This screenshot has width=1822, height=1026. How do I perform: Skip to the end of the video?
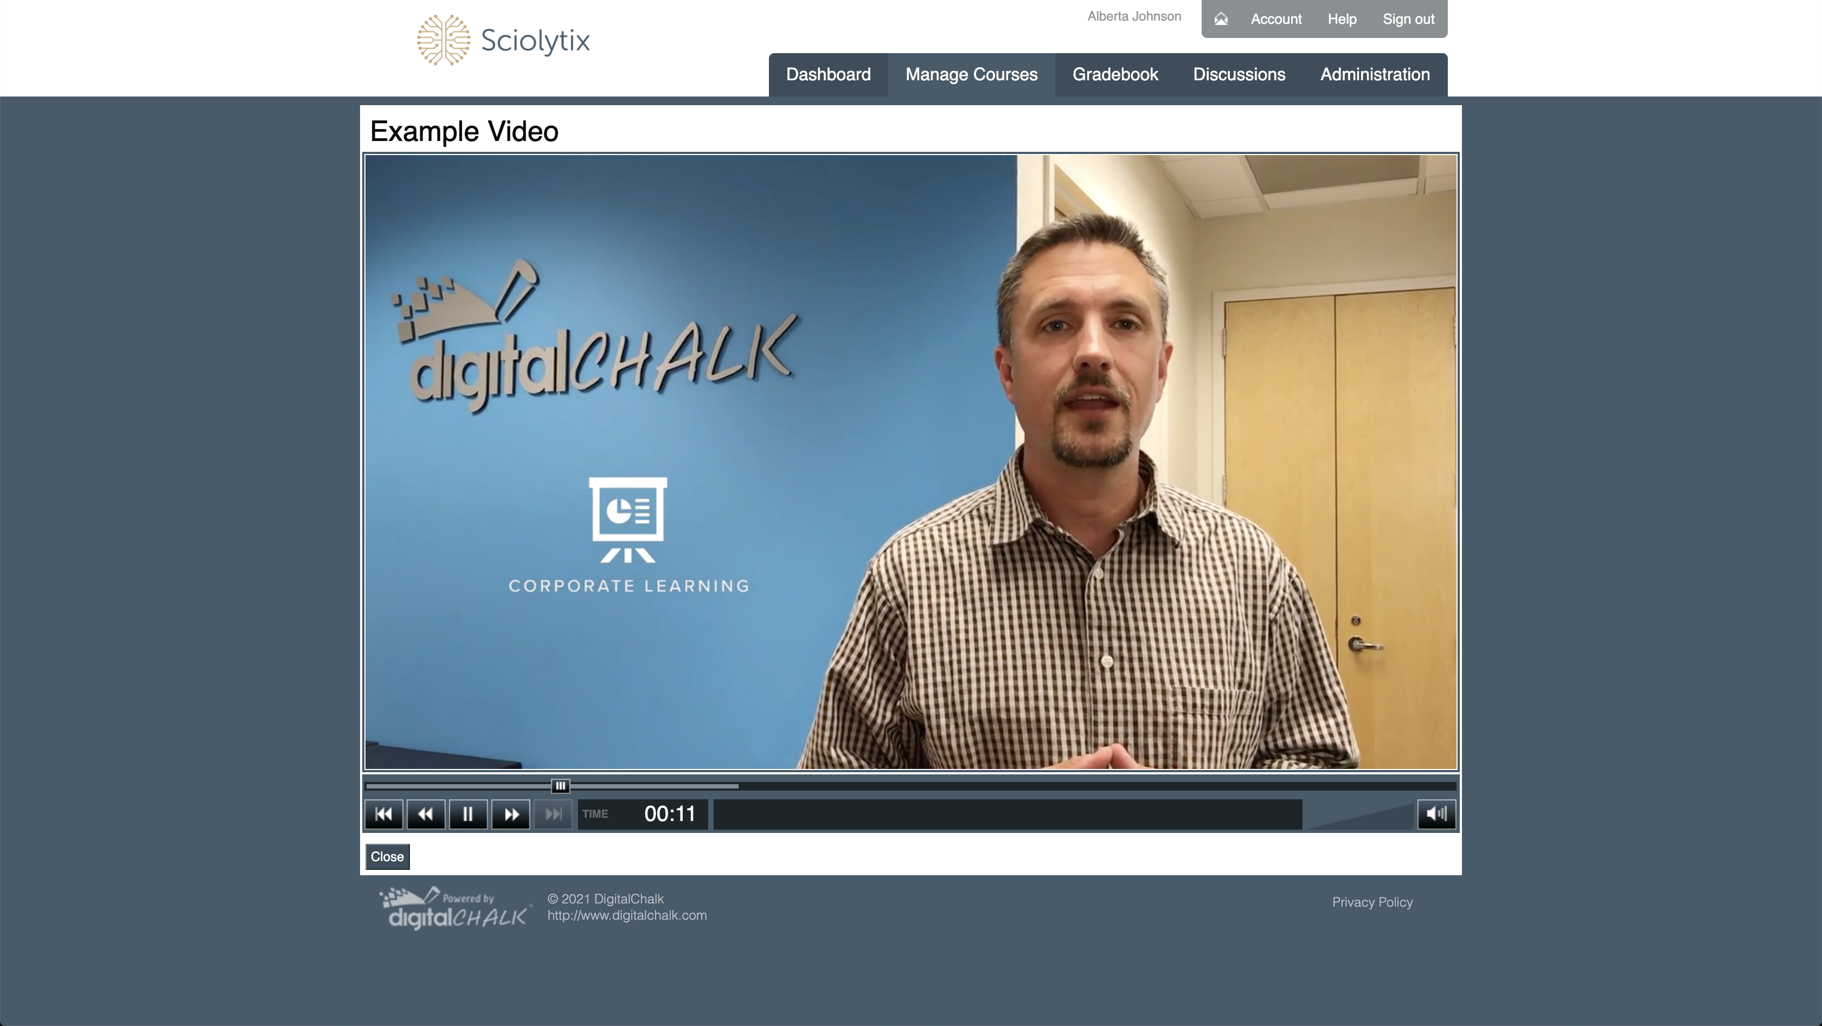tap(553, 814)
